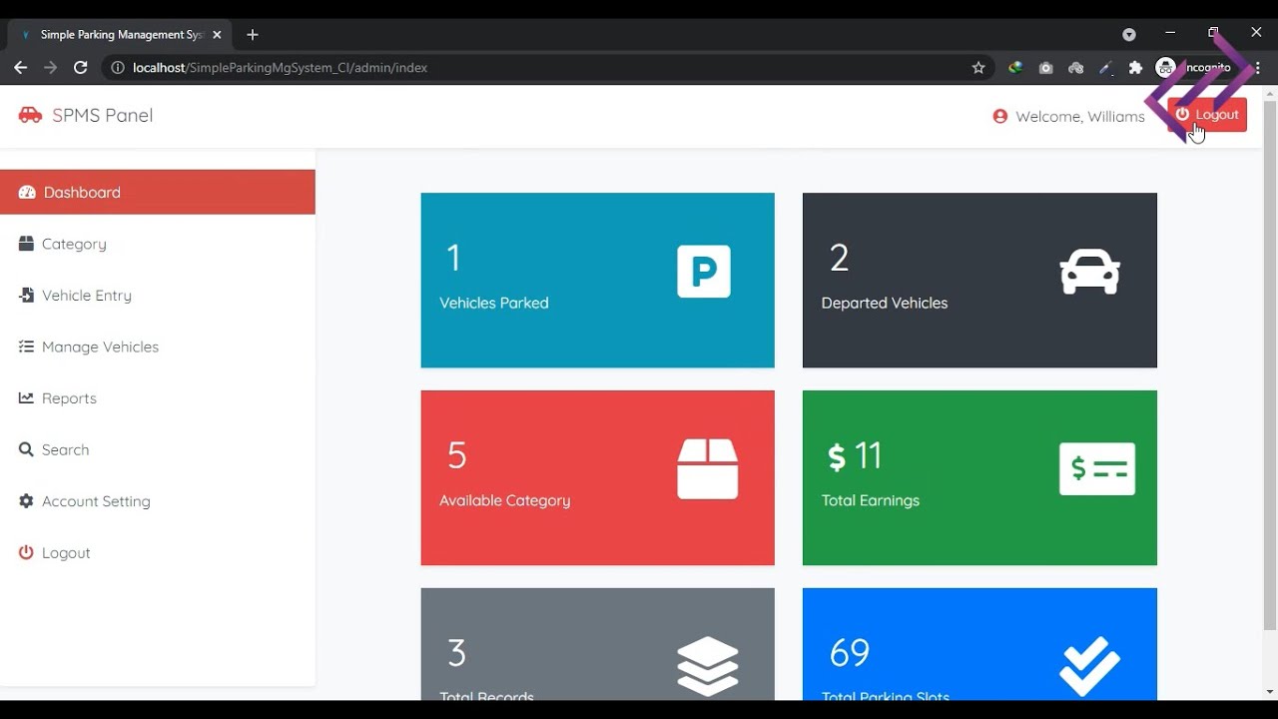Screen dimensions: 1278x719
Task: Click the 'SPMS Panel' title text
Action: pyautogui.click(x=103, y=115)
